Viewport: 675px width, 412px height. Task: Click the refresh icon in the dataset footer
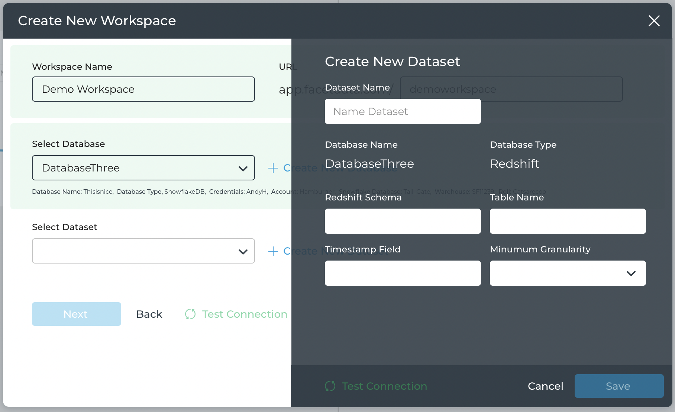[330, 386]
